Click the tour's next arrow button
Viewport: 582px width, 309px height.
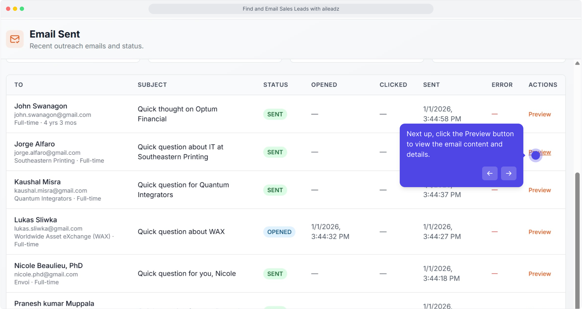pos(508,173)
